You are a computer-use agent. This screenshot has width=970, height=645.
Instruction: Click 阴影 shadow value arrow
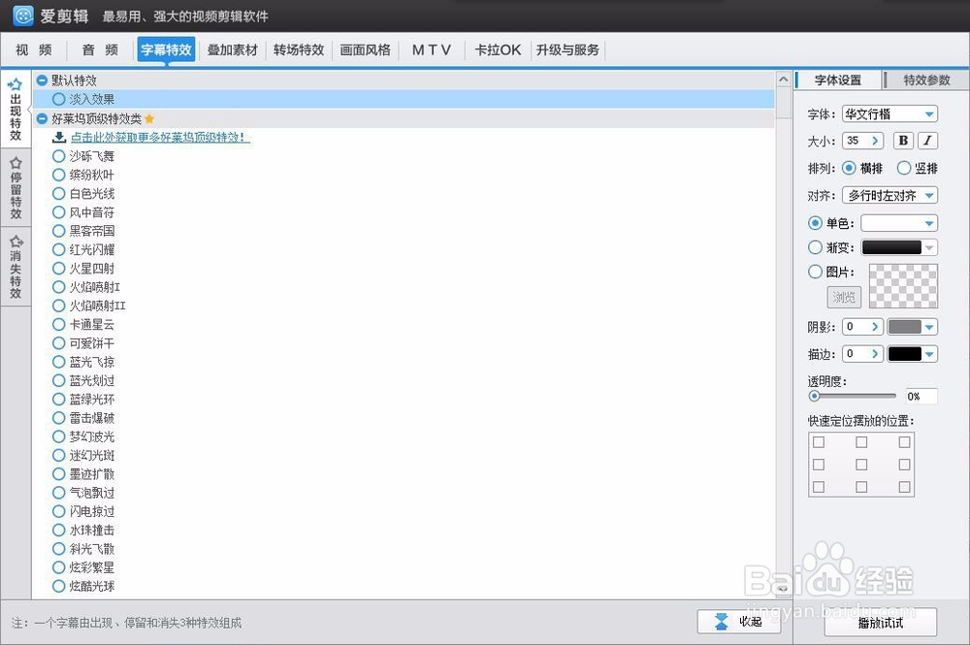tap(875, 327)
